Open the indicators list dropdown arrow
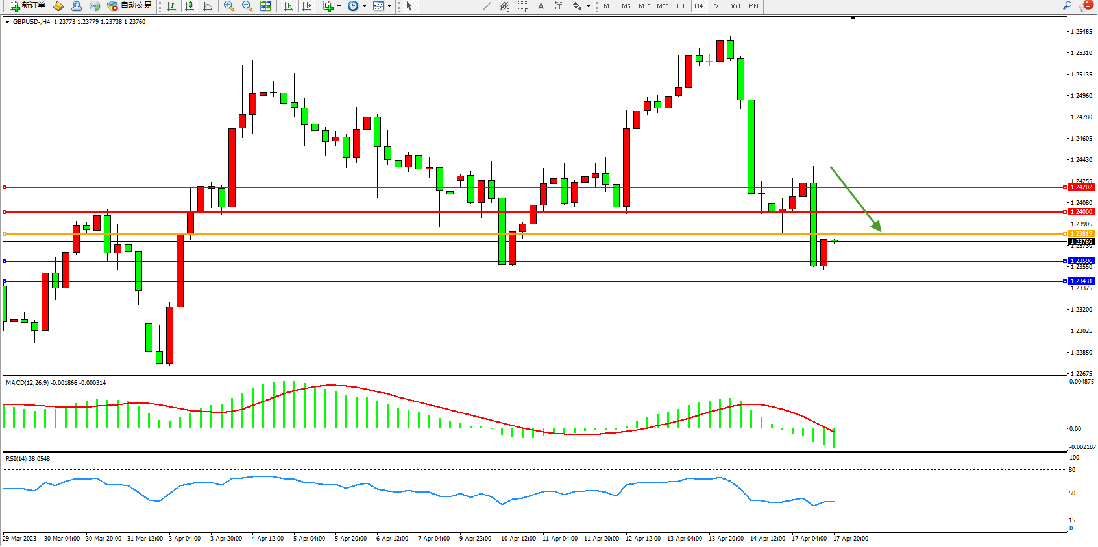 (x=339, y=6)
